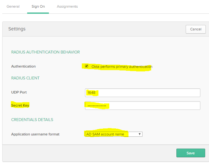Click the RADIUS CLIENT section heading
Screen dimensions: 209x163
pos(25,78)
